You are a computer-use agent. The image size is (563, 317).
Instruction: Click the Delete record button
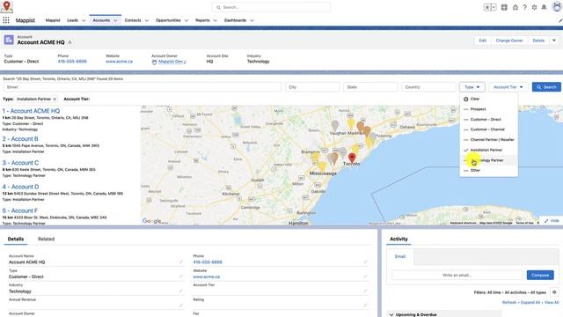[538, 41]
